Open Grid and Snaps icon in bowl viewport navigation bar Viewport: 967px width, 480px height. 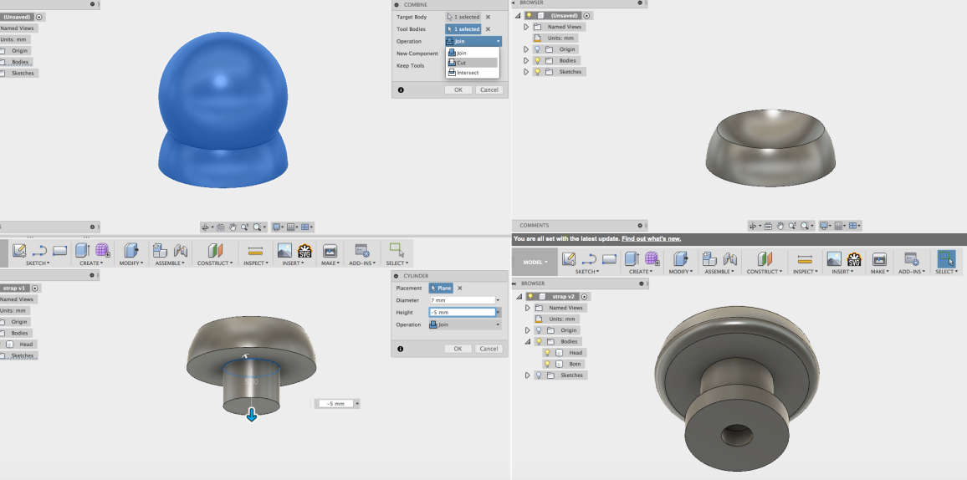coord(839,226)
